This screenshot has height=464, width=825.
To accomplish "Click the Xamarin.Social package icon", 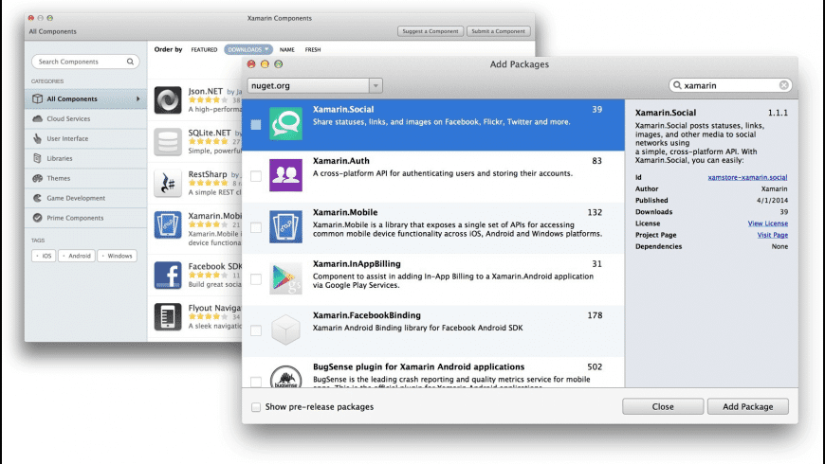I will point(285,123).
